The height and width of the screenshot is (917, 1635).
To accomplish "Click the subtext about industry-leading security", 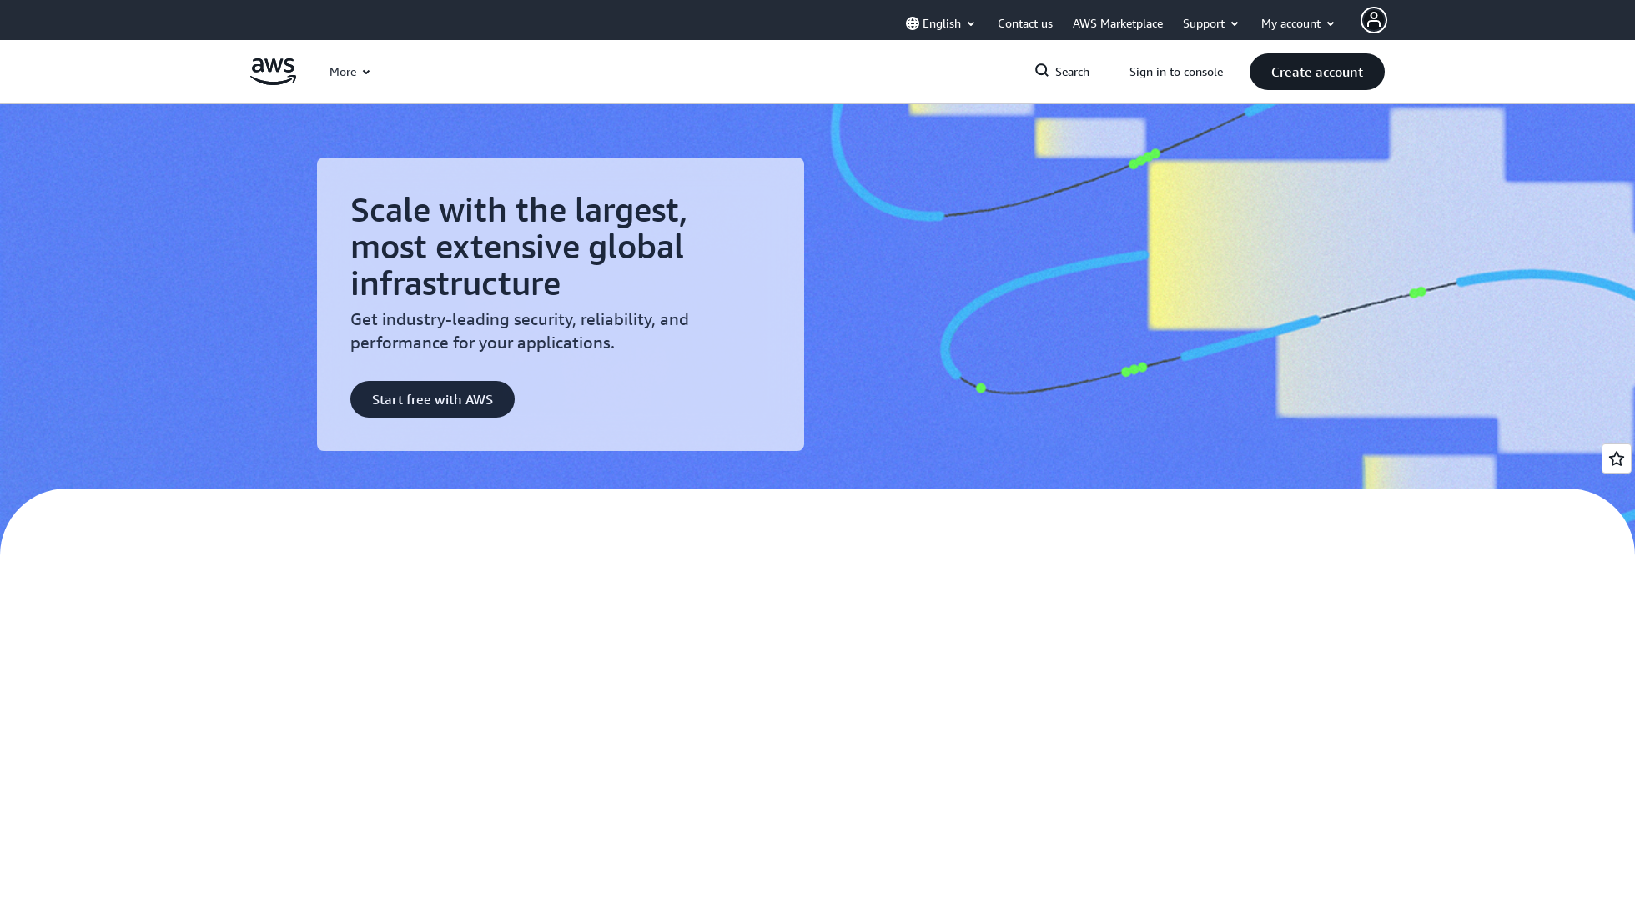I will [520, 331].
